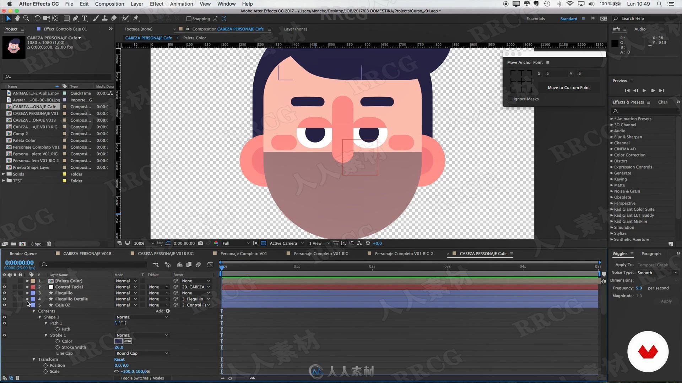Screen dimensions: 682x383
Task: Click the Shape tool icon
Action: [66, 19]
